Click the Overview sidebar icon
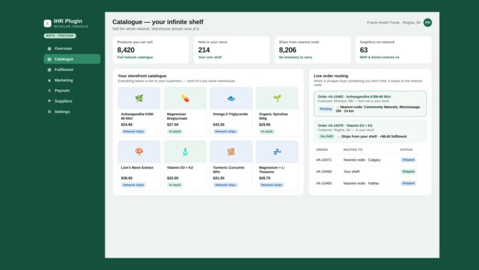The height and width of the screenshot is (270, 479). click(49, 48)
